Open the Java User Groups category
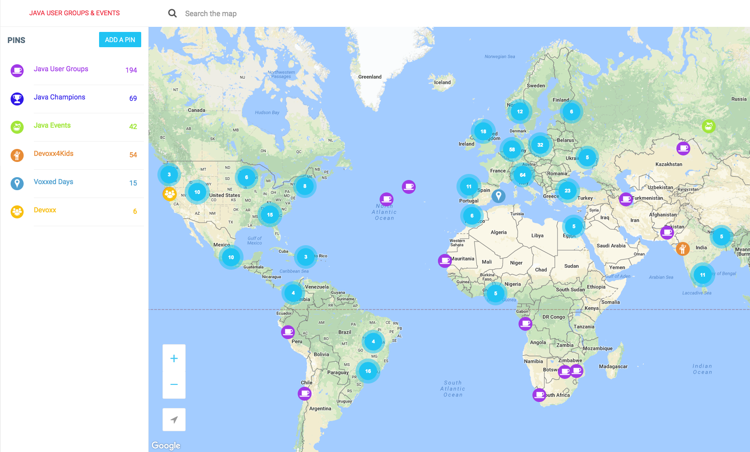This screenshot has height=452, width=750. click(x=61, y=69)
